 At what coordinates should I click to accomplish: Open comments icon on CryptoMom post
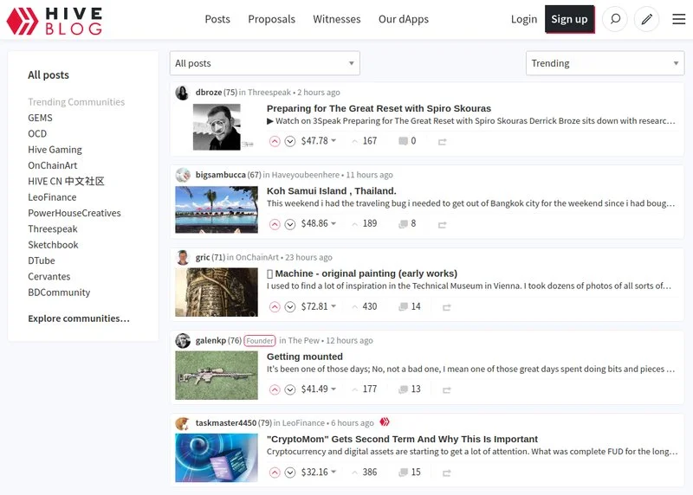pyautogui.click(x=403, y=472)
